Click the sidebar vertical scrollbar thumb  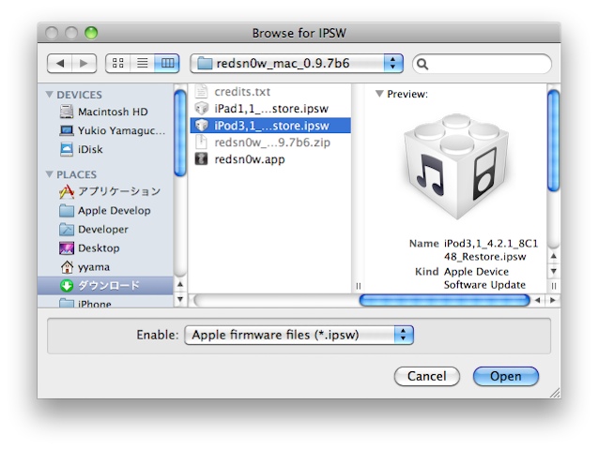coord(180,134)
